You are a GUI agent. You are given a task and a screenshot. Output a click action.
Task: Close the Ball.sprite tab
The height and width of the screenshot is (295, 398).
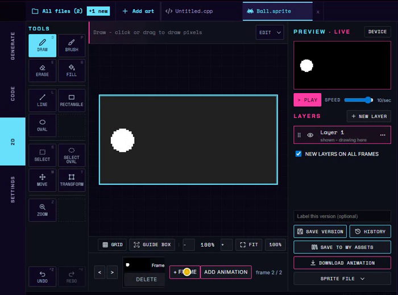[x=318, y=12]
